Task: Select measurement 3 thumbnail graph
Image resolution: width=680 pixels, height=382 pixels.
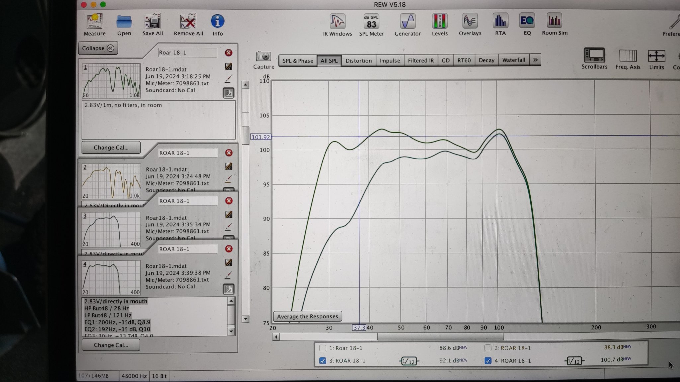Action: point(111,230)
